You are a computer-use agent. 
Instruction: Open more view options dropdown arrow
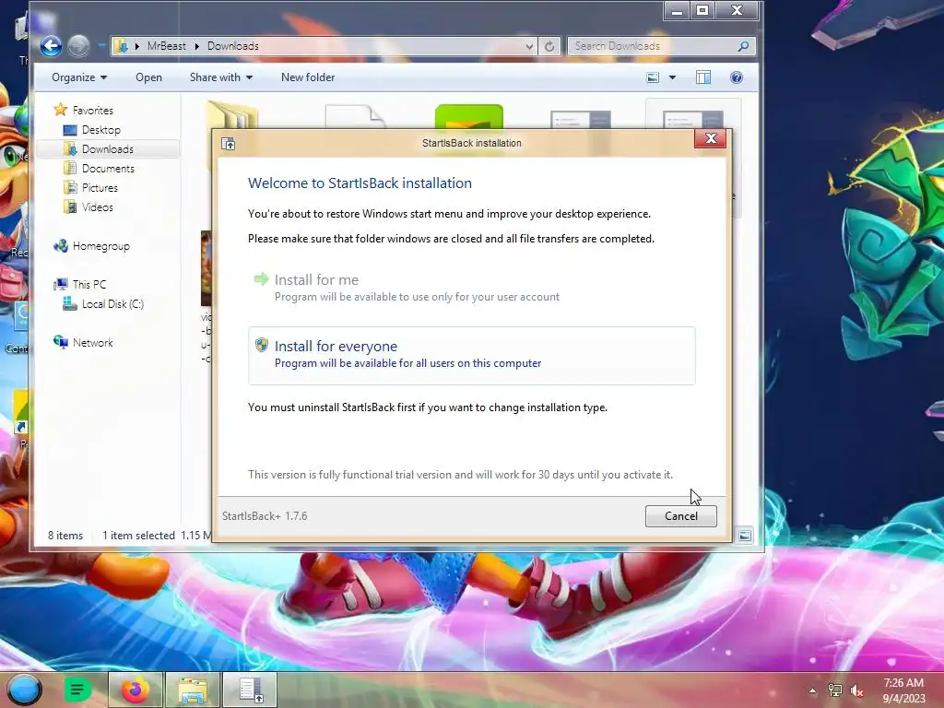(672, 77)
